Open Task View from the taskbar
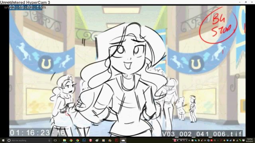The height and width of the screenshot is (143, 255). (55, 140)
